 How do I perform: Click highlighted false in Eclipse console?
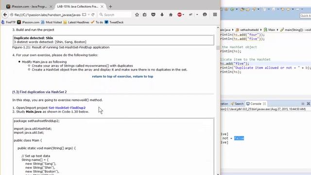[239, 138]
